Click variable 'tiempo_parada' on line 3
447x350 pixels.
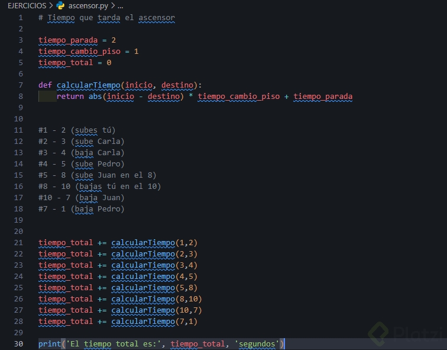pos(68,40)
